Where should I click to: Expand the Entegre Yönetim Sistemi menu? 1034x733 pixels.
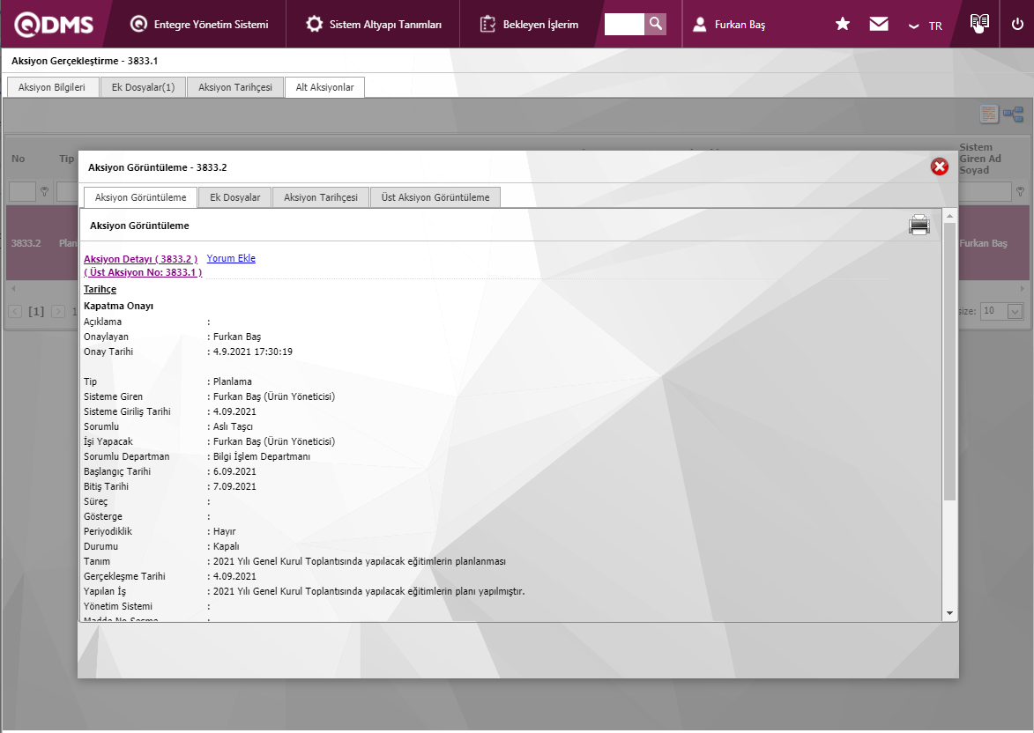click(198, 25)
